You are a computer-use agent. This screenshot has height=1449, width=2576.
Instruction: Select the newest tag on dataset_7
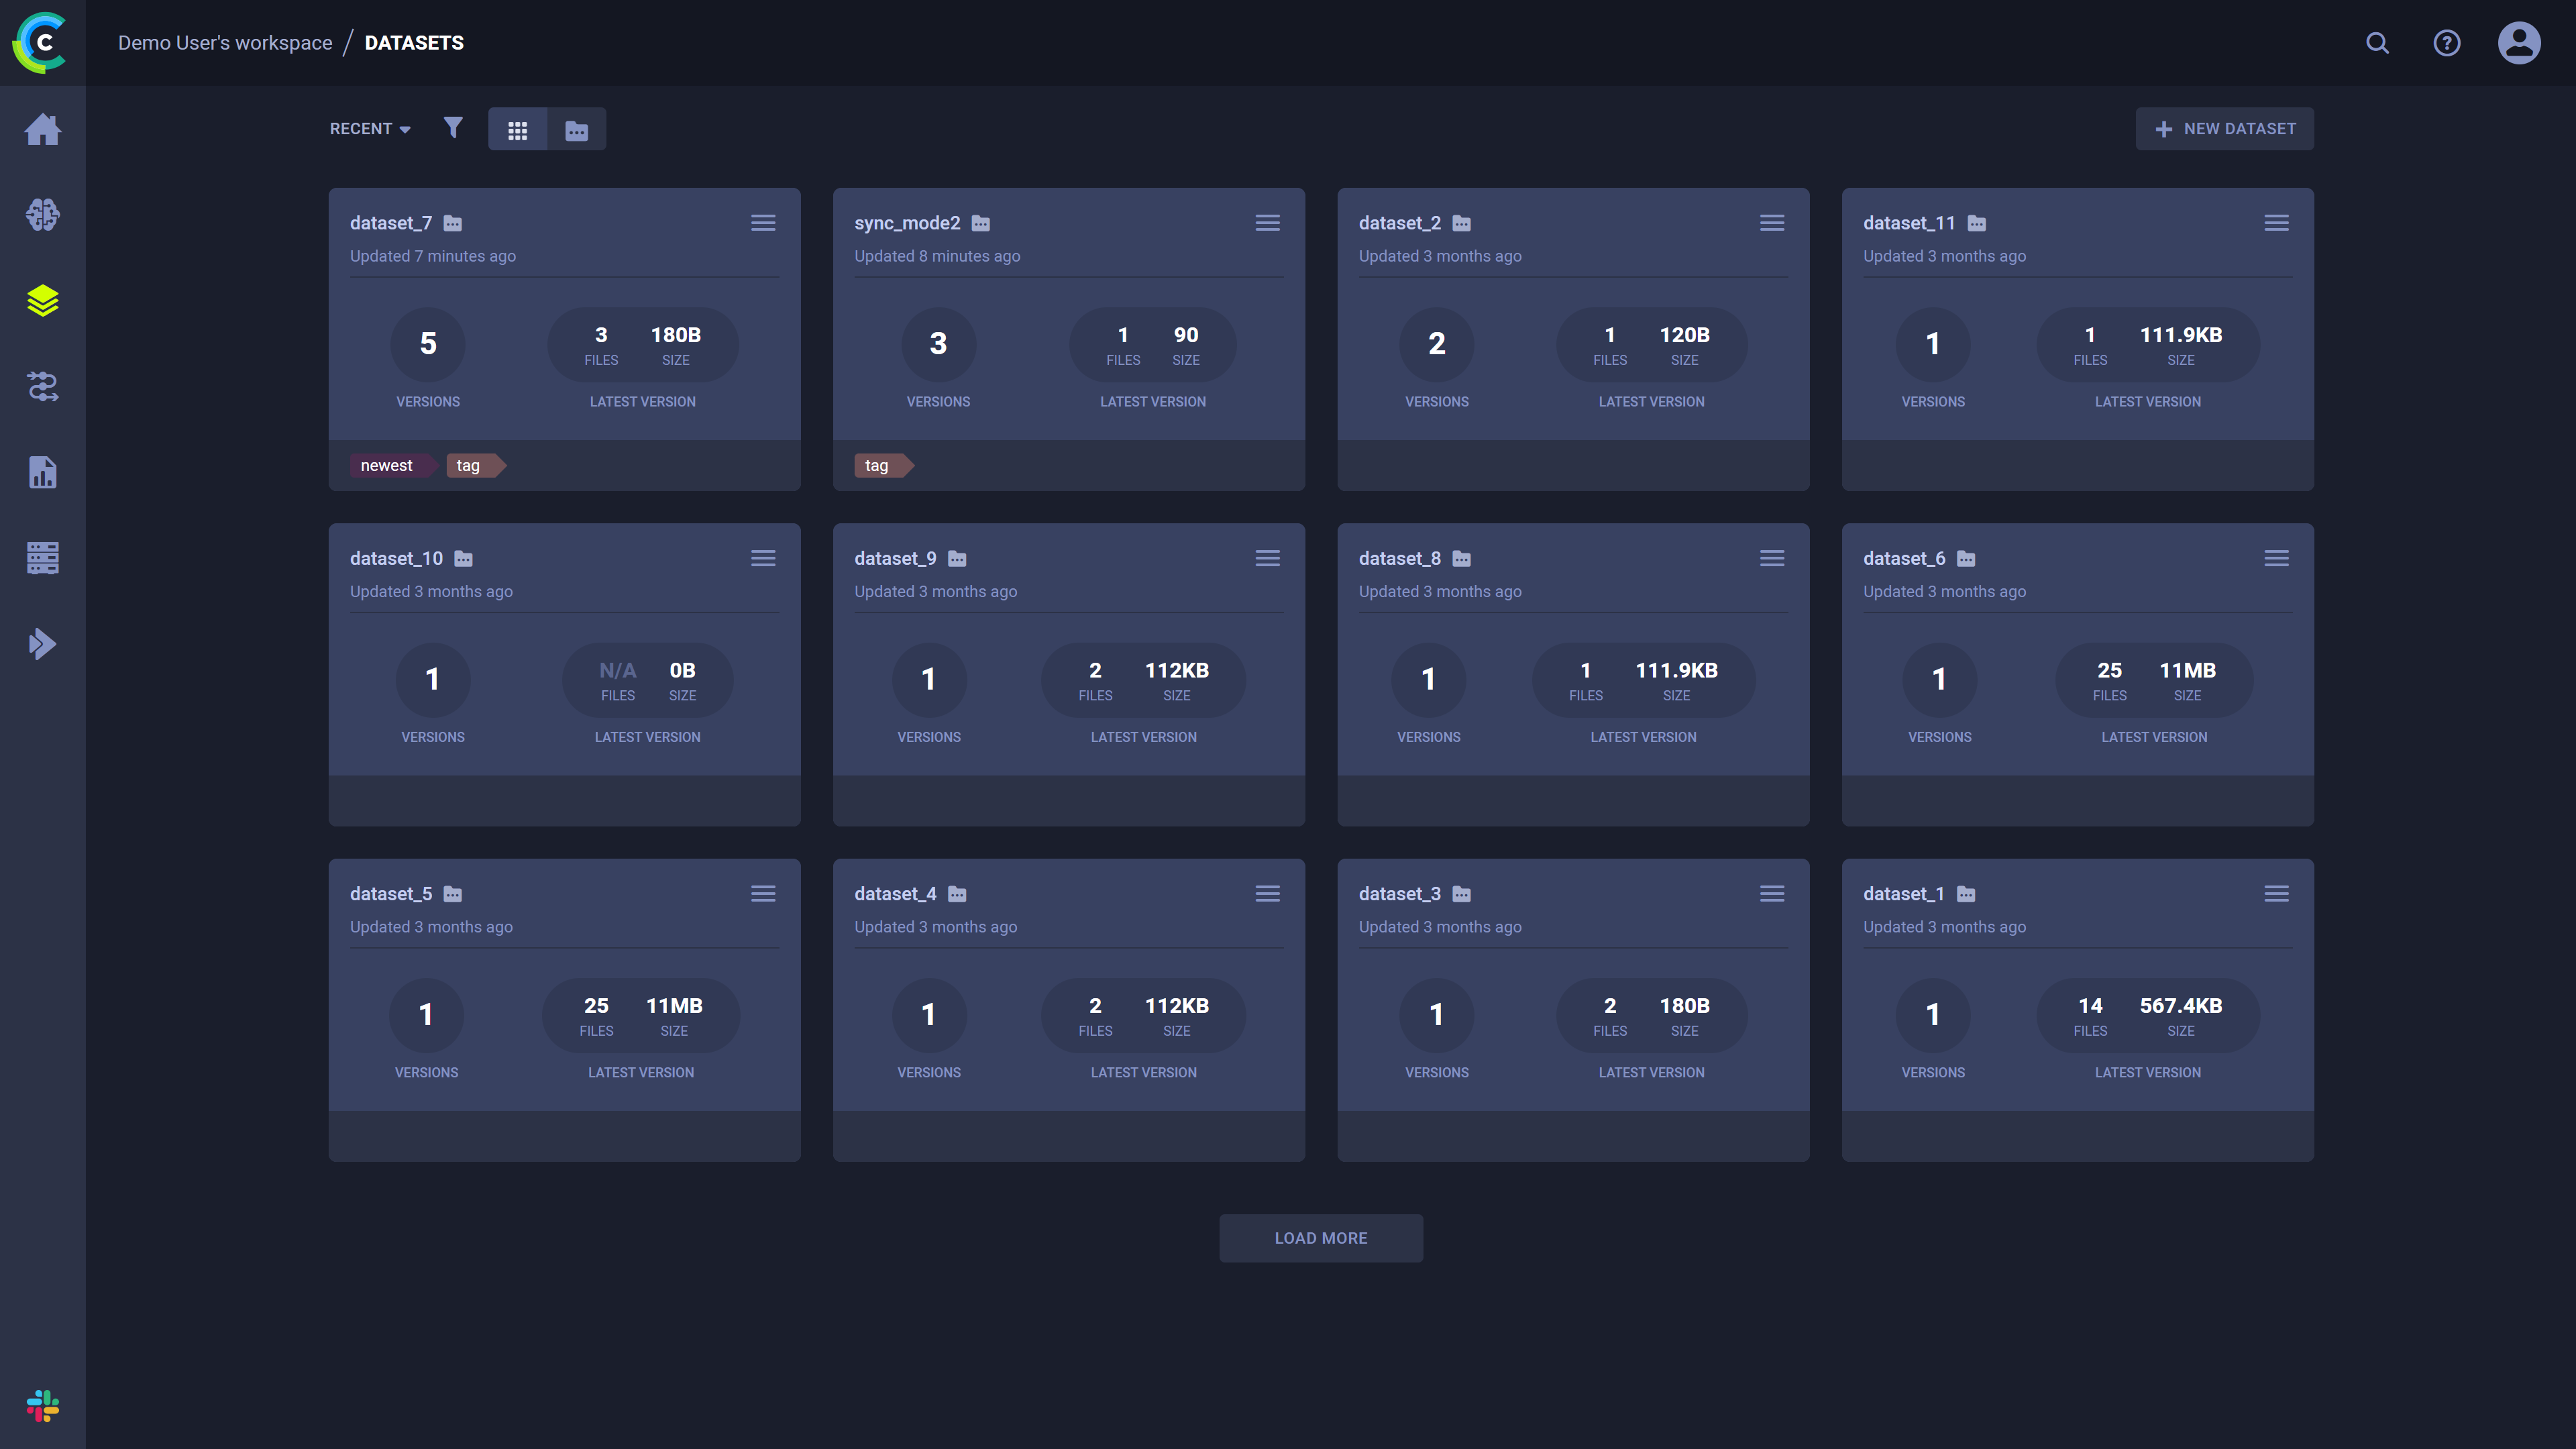[x=389, y=465]
